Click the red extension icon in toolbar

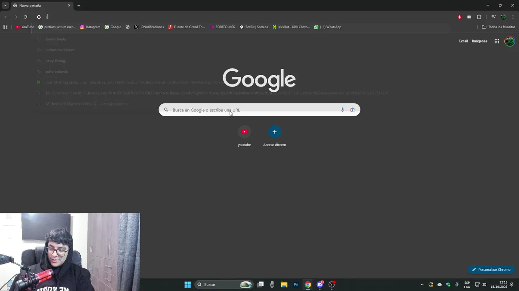click(459, 17)
